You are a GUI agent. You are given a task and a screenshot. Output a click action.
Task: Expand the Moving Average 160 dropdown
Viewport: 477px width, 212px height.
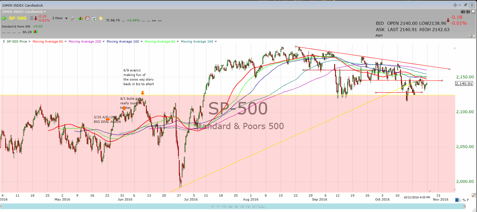click(x=216, y=42)
